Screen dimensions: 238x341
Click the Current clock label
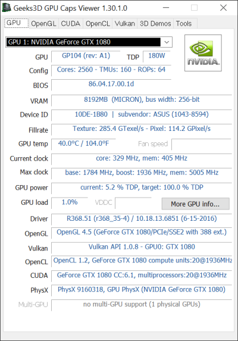click(x=29, y=158)
